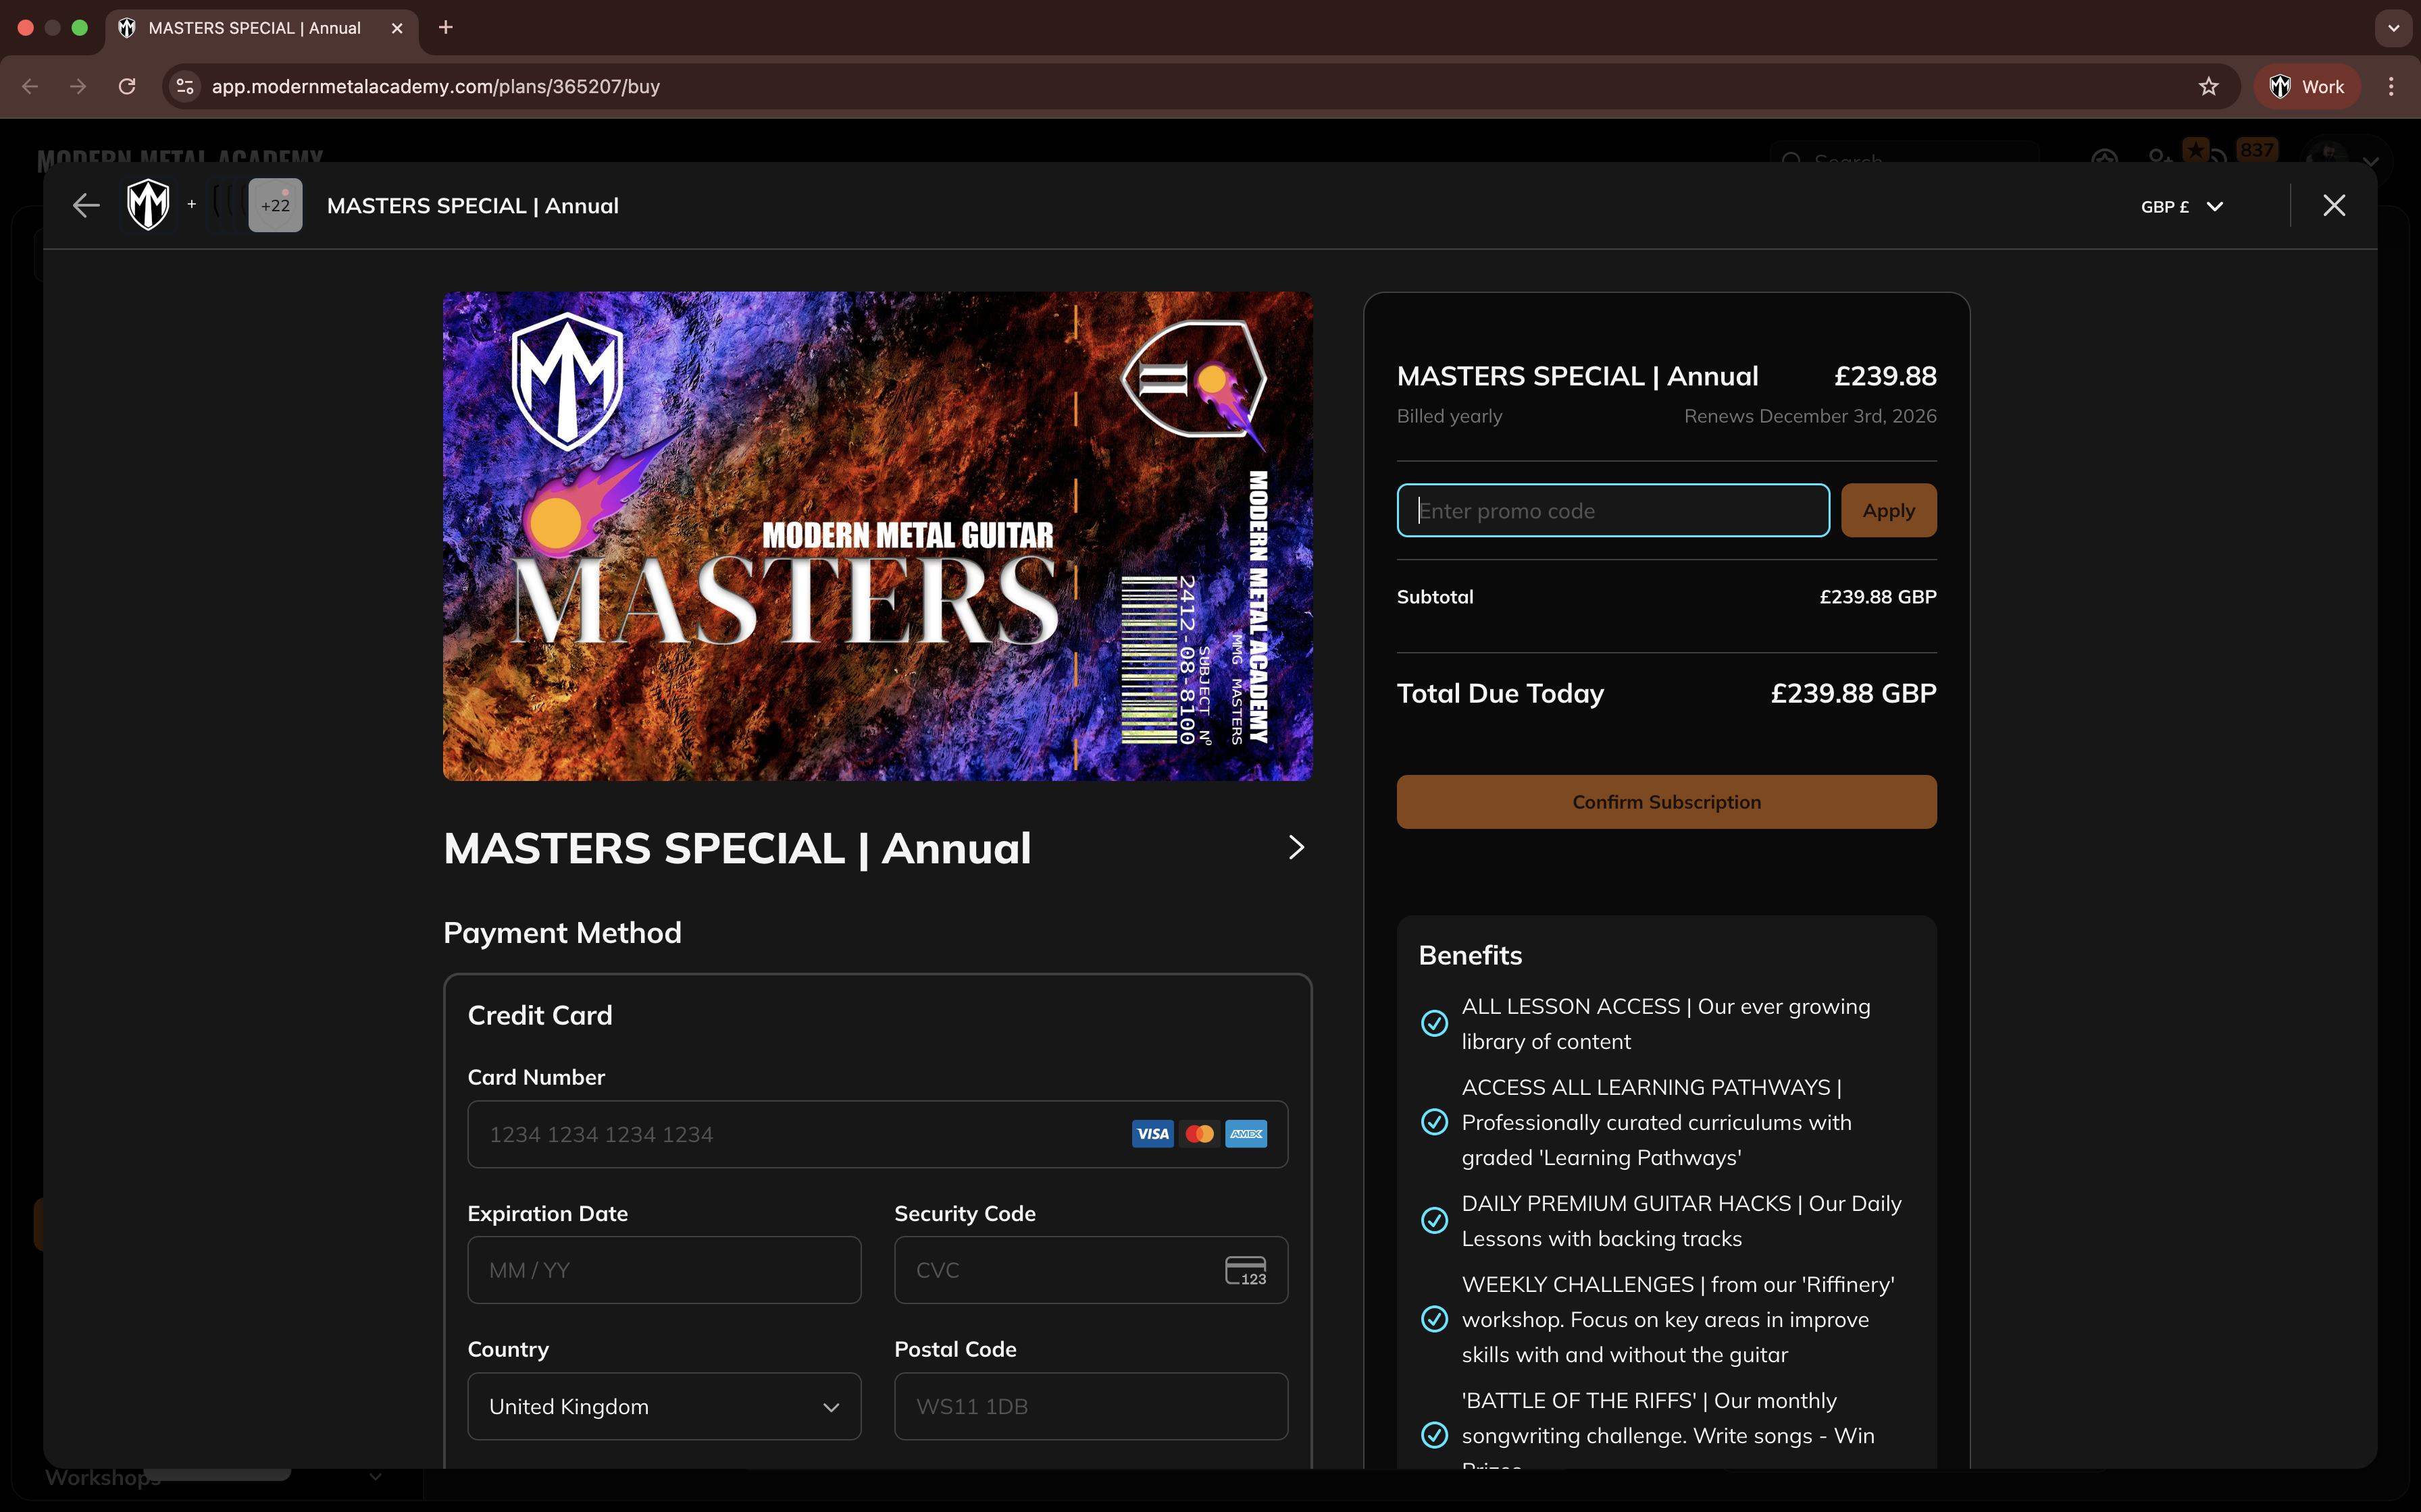Close the checkout modal with X
This screenshot has height=1512, width=2421.
[2333, 206]
